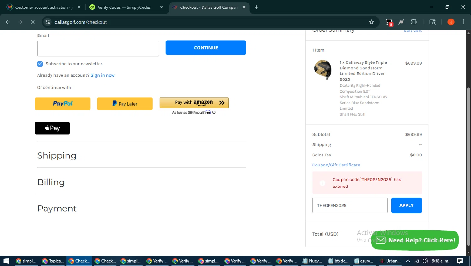Open the extension icon with red badge

[x=389, y=22]
